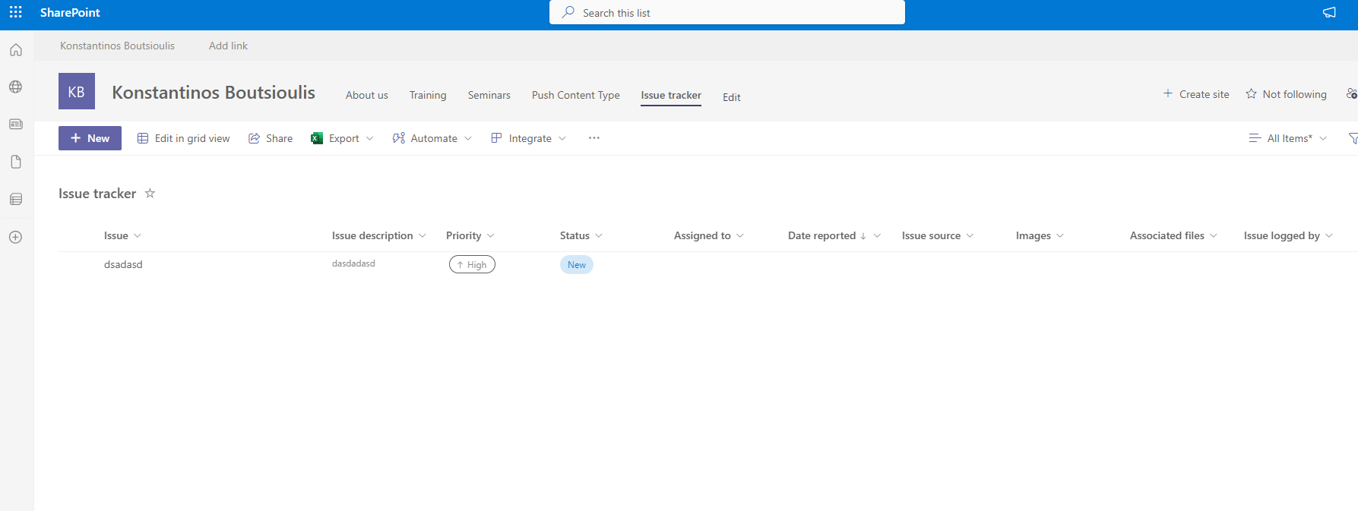This screenshot has height=511, width=1358.
Task: Click the Konstantinos Boutsioulis site title
Action: (214, 92)
